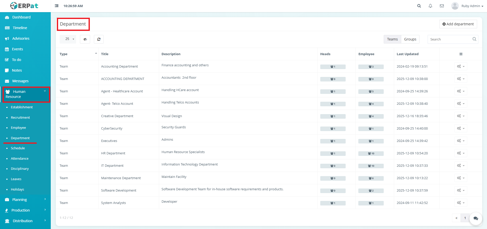The width and height of the screenshot is (487, 229).
Task: Toggle the sidebar hamburger menu icon
Action: (57, 6)
